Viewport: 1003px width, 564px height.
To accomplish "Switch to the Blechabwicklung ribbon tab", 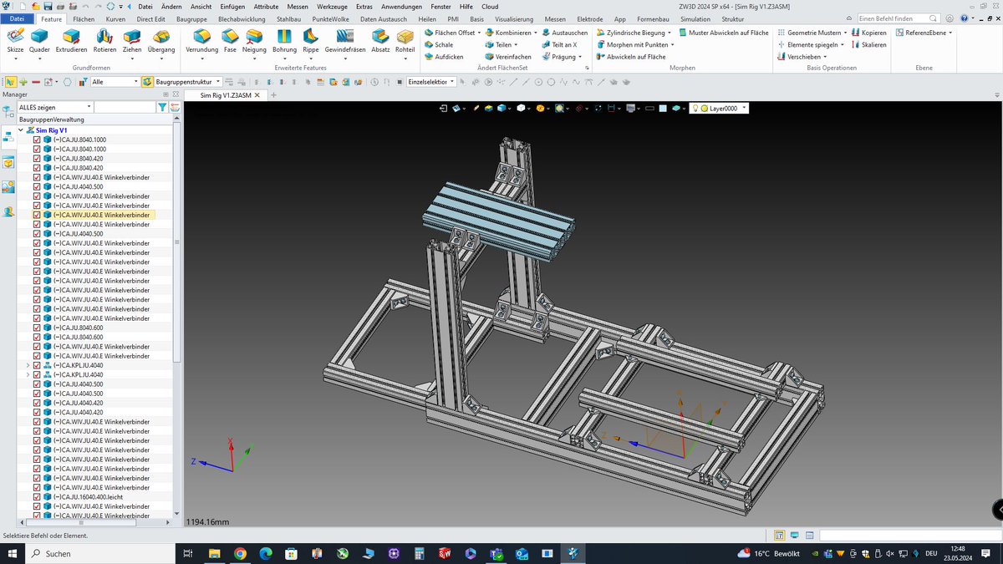I will click(242, 18).
